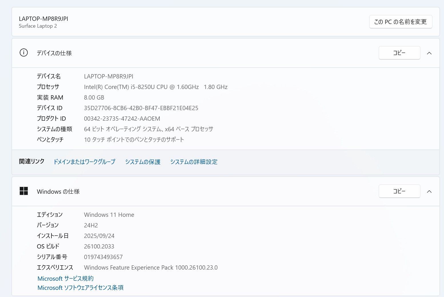Click the info icon beside デバイスの仕様
This screenshot has width=444, height=297.
(24, 53)
